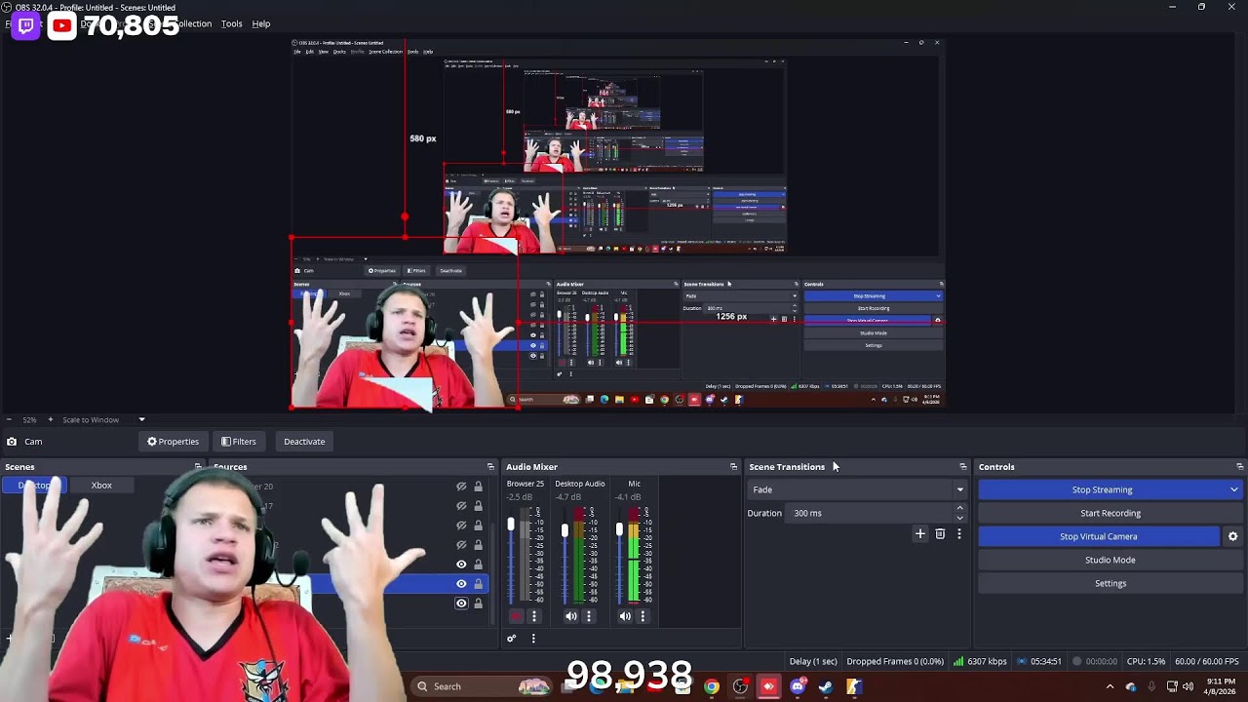Viewport: 1248px width, 702px height.
Task: Add a new scene transition
Action: [919, 533]
